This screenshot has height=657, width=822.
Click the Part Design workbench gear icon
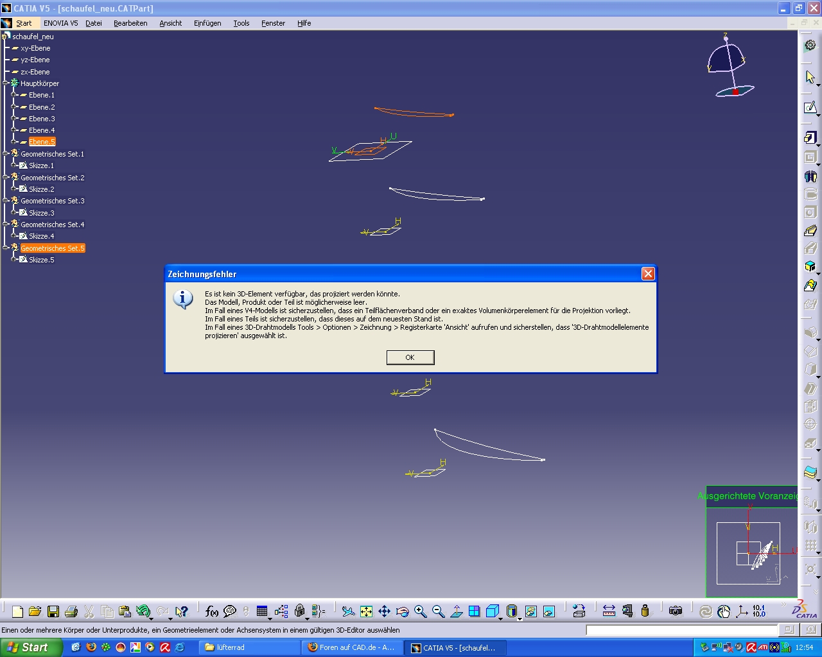(x=810, y=46)
